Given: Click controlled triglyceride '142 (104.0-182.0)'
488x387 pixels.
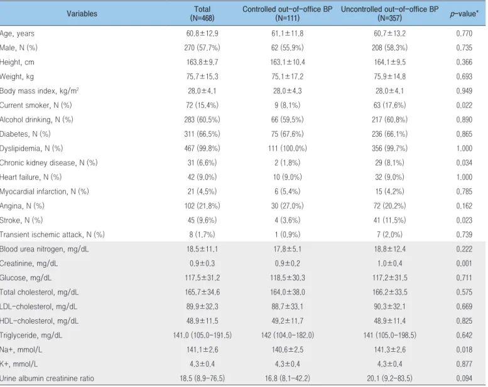Looking at the screenshot, I should tap(287, 336).
